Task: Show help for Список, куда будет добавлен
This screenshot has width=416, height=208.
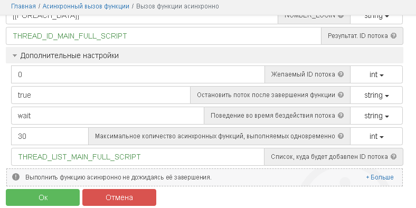Action: tap(394, 157)
